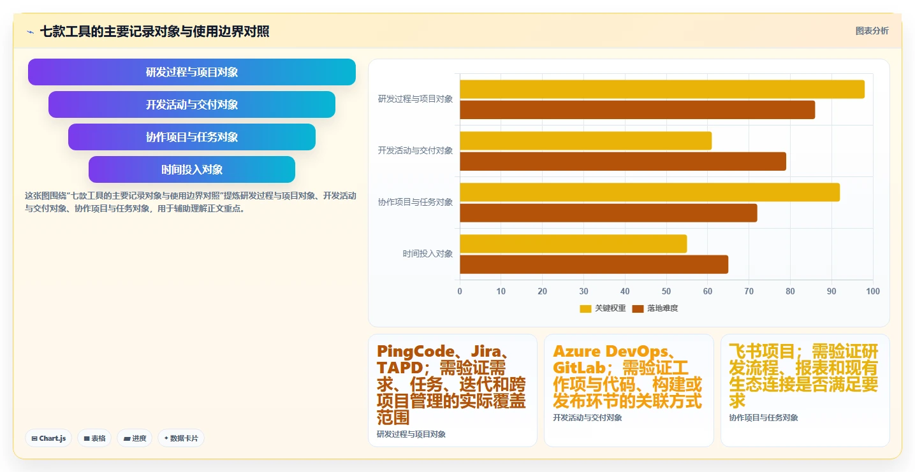Select the 开发活动与交付对象 funnel bar
Viewport: 915px width, 472px height.
coord(192,104)
